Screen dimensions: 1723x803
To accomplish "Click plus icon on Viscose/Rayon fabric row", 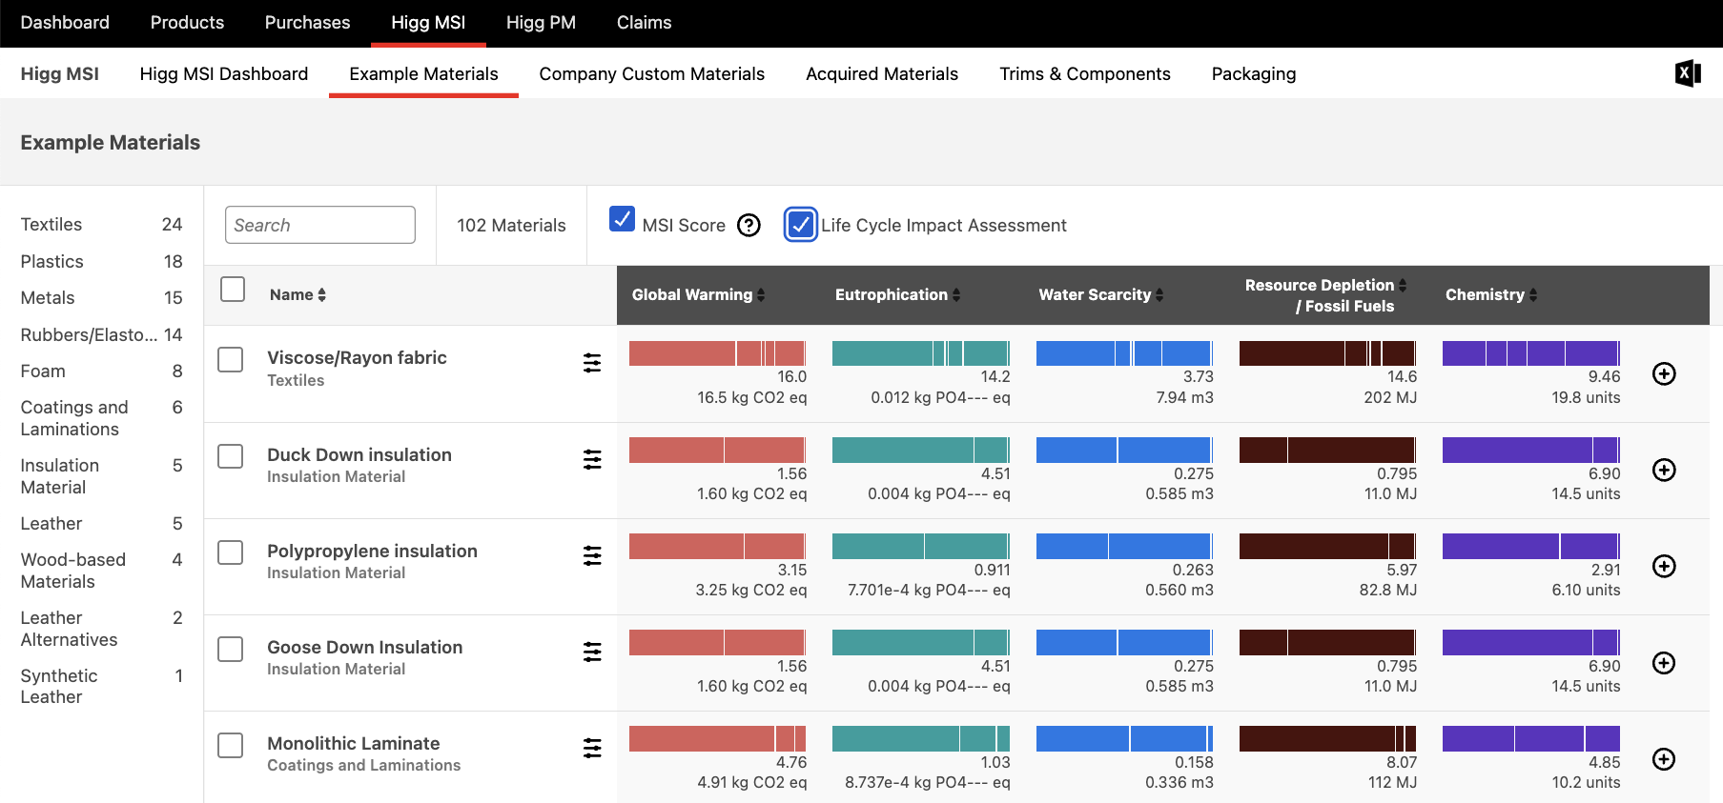I will (1664, 373).
